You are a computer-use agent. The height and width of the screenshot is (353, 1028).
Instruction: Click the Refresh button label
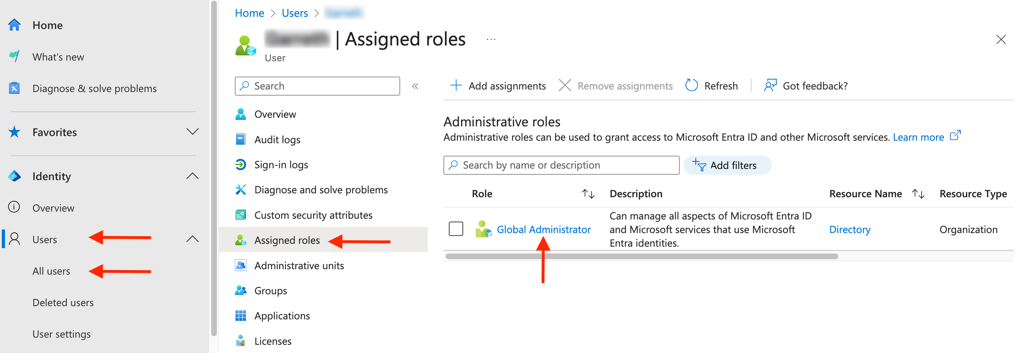click(721, 86)
